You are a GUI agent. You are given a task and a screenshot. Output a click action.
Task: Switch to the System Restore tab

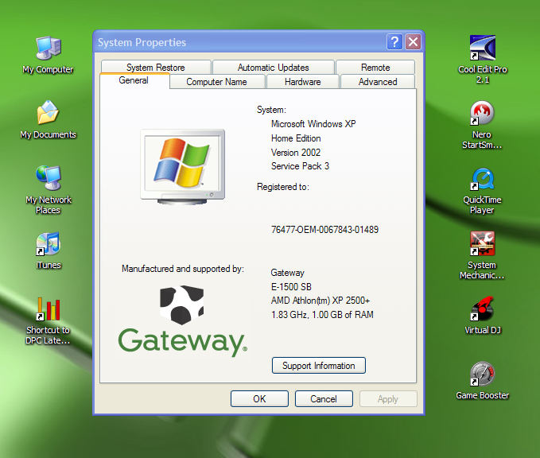click(x=156, y=67)
